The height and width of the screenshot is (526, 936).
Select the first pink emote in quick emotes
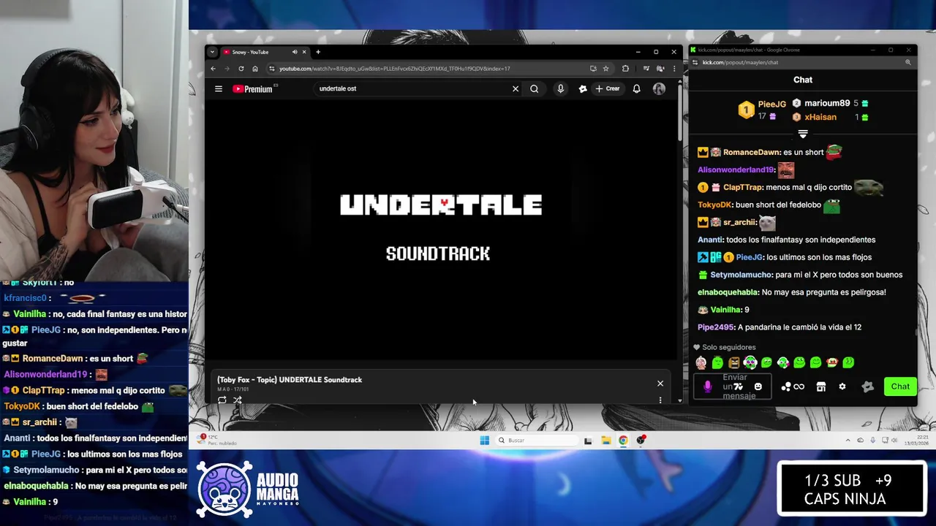pos(701,362)
